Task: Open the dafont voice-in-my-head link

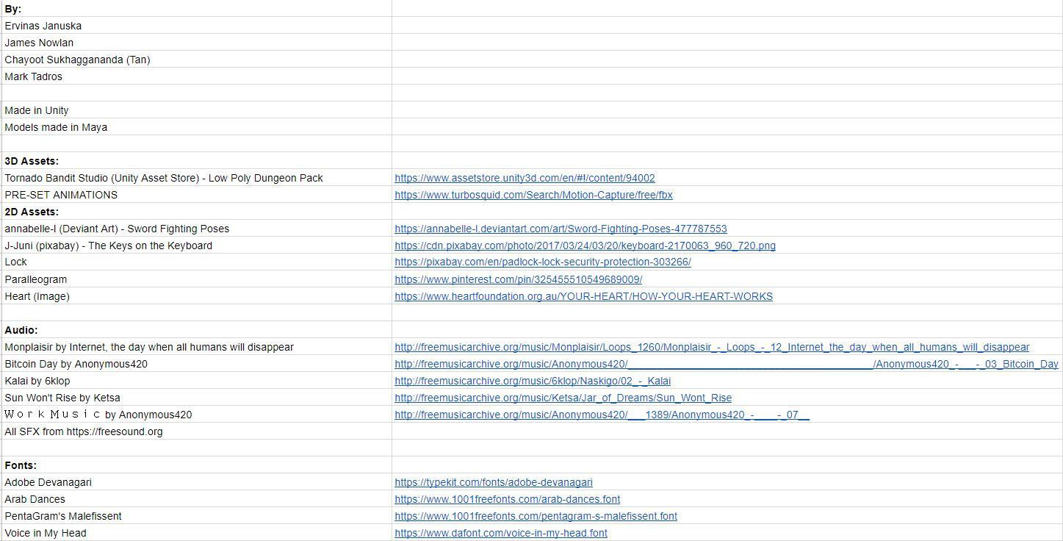Action: coord(501,533)
